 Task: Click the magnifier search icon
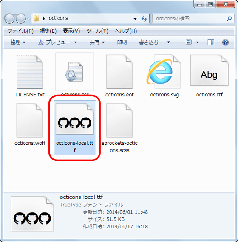(x=229, y=19)
